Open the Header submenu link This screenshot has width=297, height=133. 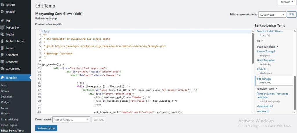[x=5, y=114]
